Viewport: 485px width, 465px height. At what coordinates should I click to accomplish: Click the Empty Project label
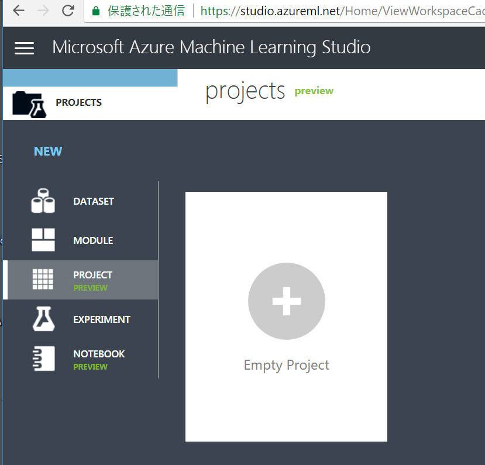click(x=287, y=365)
